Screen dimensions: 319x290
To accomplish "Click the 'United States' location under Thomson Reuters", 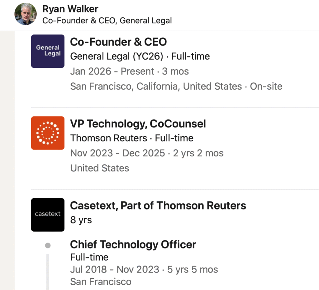I will point(100,168).
